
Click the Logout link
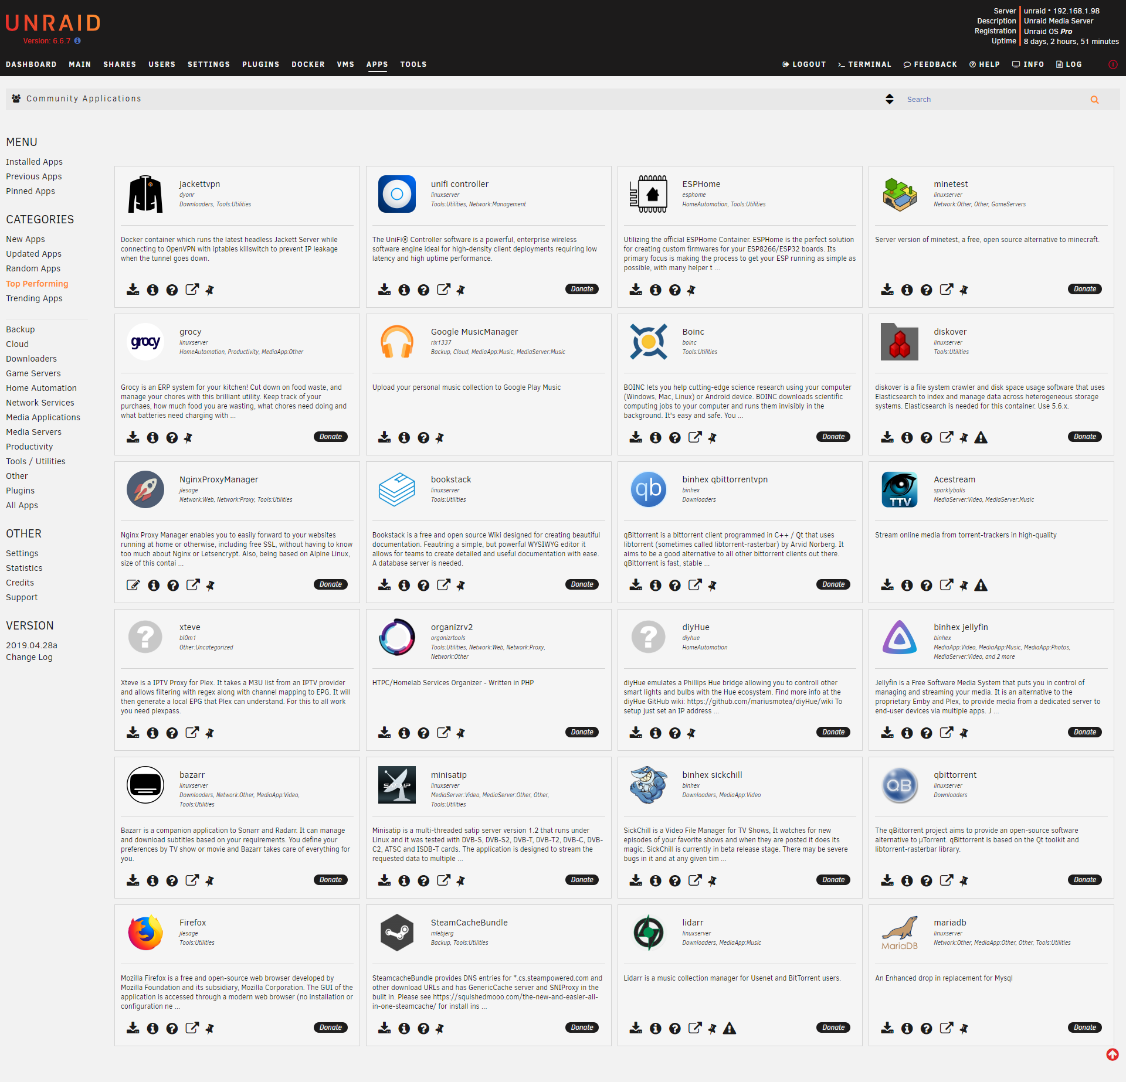[804, 64]
